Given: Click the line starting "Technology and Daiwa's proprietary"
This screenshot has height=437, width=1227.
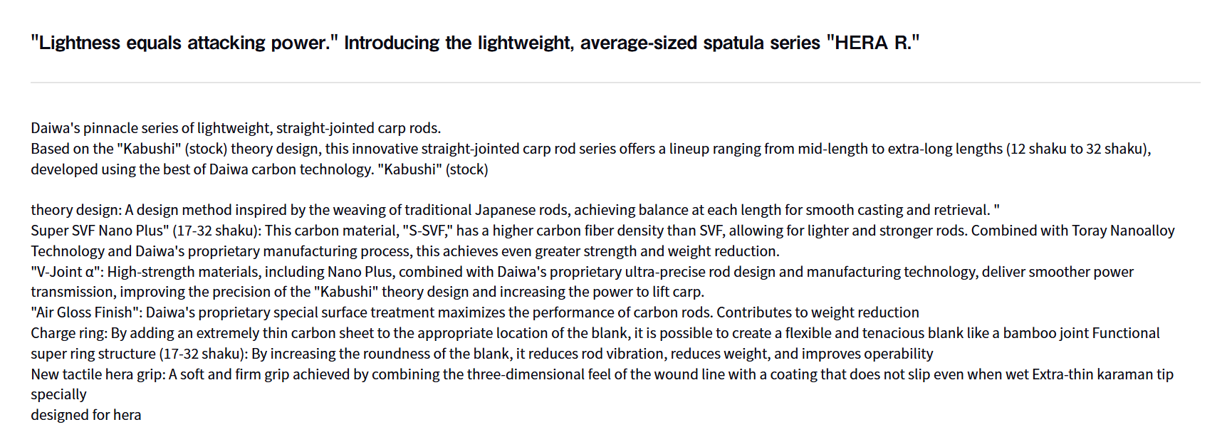Looking at the screenshot, I should 285,251.
